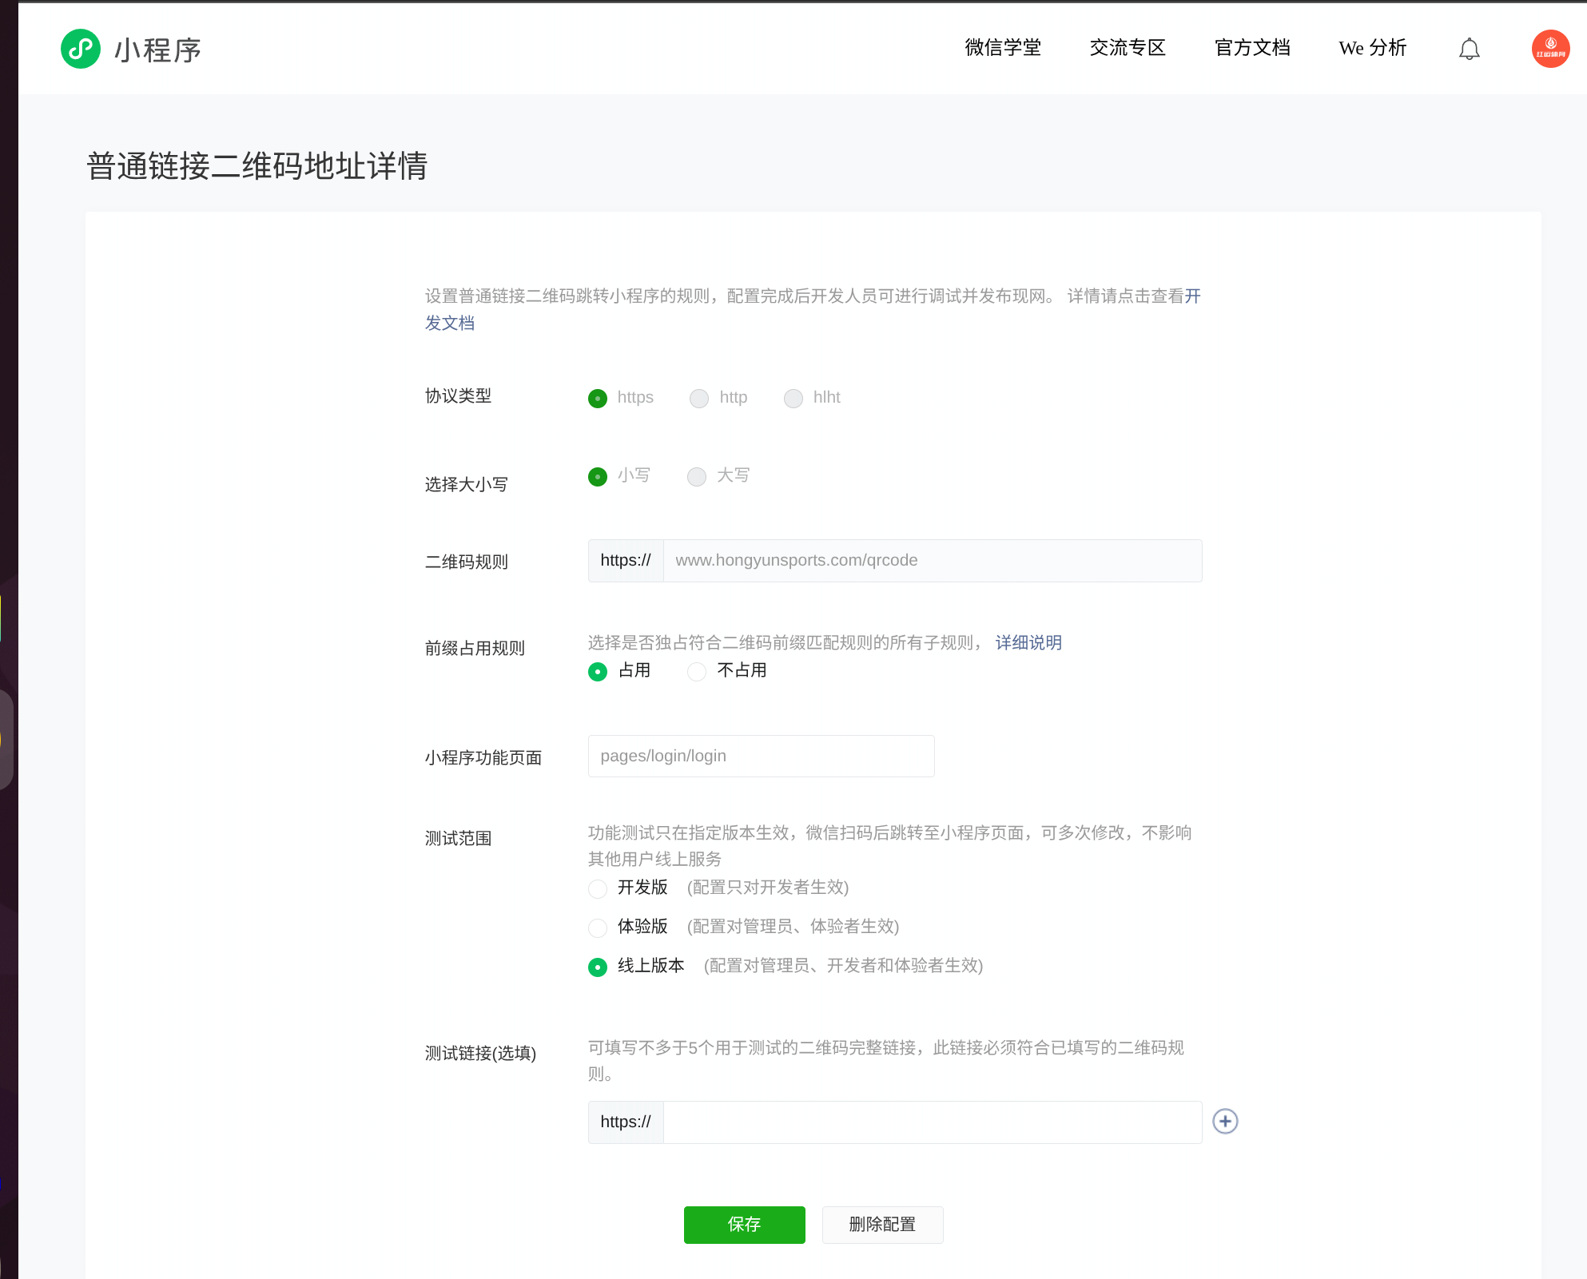Choose the 大写 uppercase option
Viewport: 1587px width, 1279px height.
tap(697, 476)
